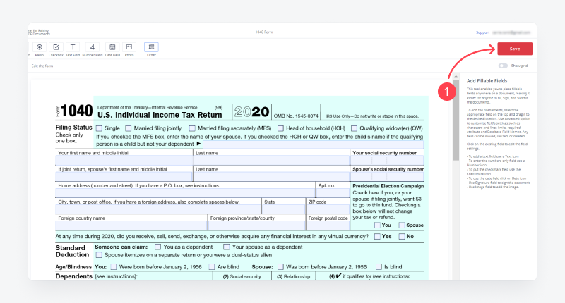The height and width of the screenshot is (303, 565).
Task: Check Head of household (HOH) box
Action: (x=280, y=128)
